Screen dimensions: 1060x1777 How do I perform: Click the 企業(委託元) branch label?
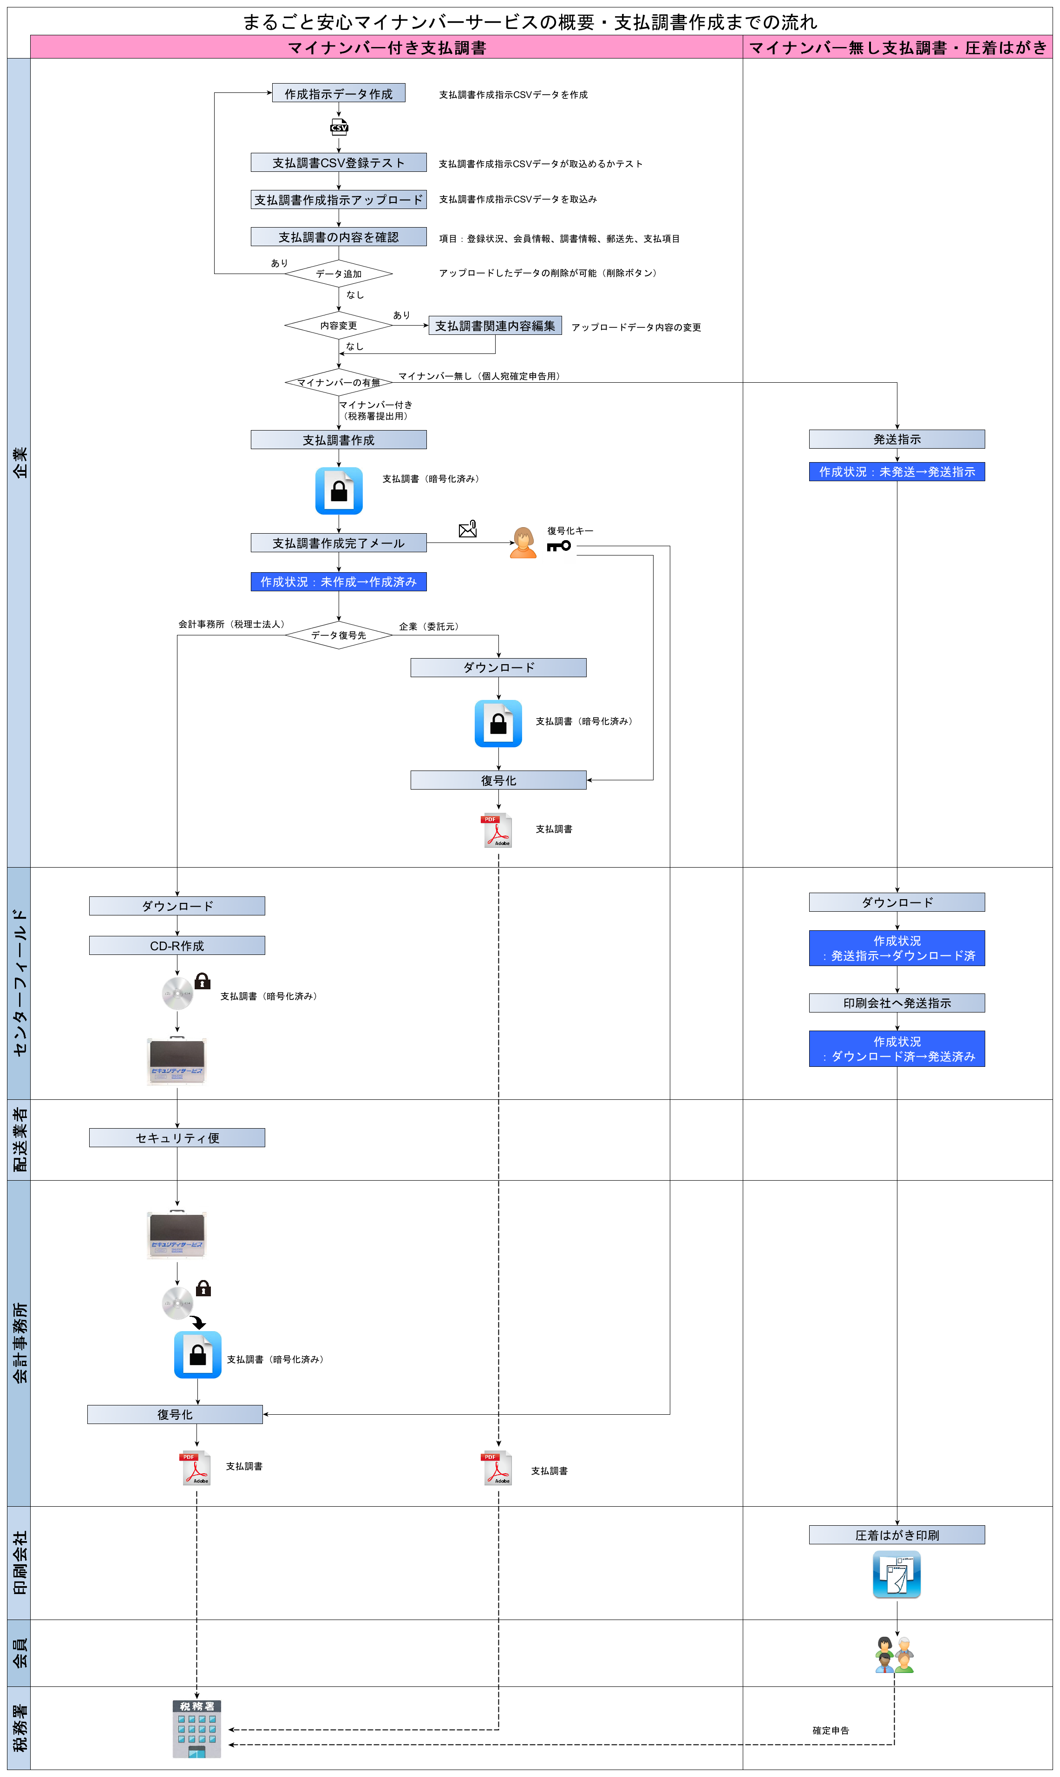pyautogui.click(x=431, y=626)
